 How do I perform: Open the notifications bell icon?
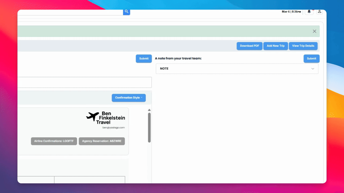point(309,12)
